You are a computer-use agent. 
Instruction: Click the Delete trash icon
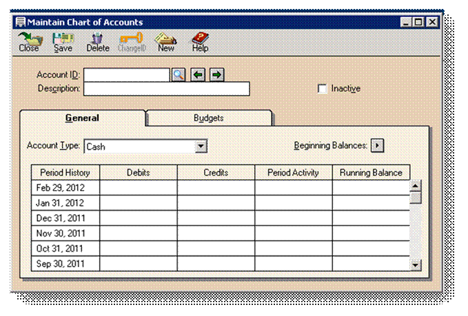pyautogui.click(x=98, y=42)
